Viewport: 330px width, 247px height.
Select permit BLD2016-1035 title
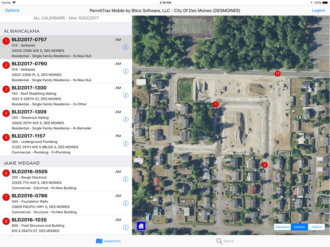(29, 220)
